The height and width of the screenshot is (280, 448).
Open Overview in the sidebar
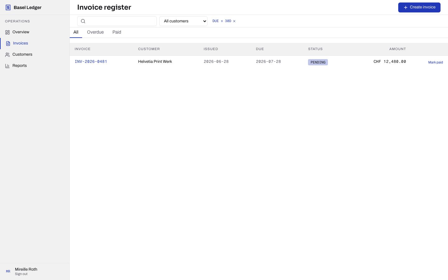[35, 32]
